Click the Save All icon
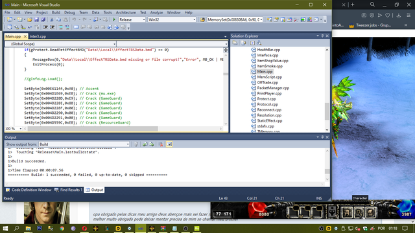Image resolution: width=415 pixels, height=233 pixels. point(43,19)
